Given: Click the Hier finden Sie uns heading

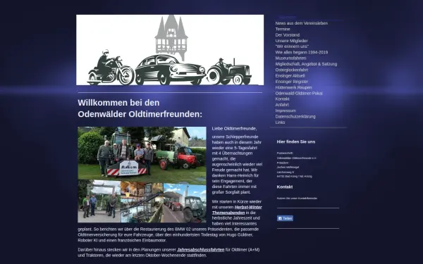Looking at the screenshot, I should tap(296, 142).
